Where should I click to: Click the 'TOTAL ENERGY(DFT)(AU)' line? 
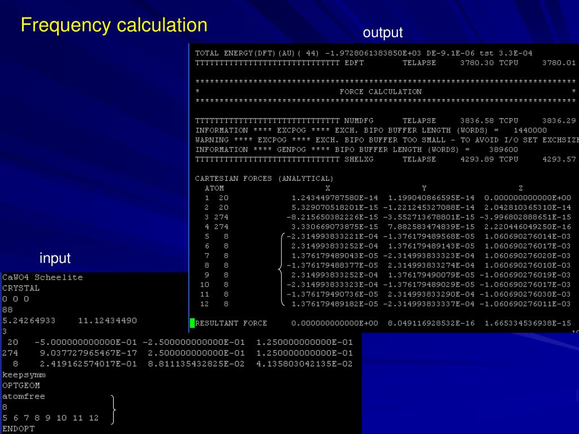pos(364,53)
